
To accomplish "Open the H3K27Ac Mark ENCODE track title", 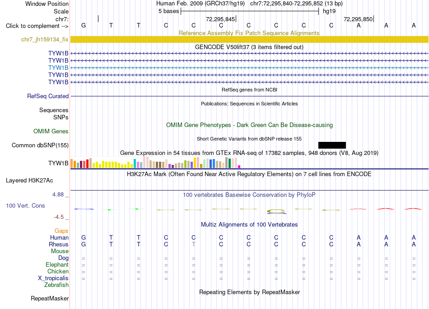I will click(x=249, y=174).
